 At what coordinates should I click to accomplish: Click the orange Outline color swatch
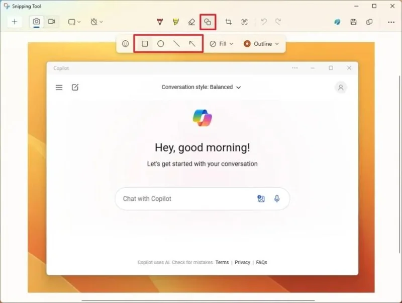tap(247, 44)
